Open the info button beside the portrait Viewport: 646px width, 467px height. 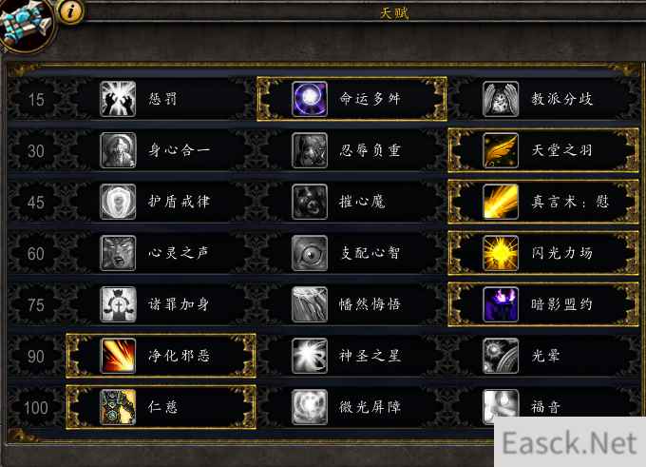click(x=70, y=11)
